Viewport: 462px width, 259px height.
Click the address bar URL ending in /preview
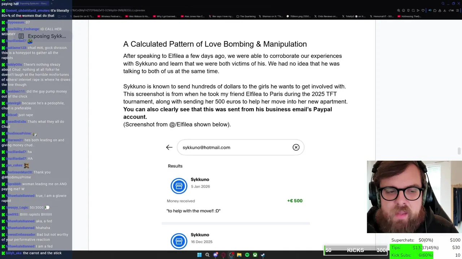coord(108,10)
